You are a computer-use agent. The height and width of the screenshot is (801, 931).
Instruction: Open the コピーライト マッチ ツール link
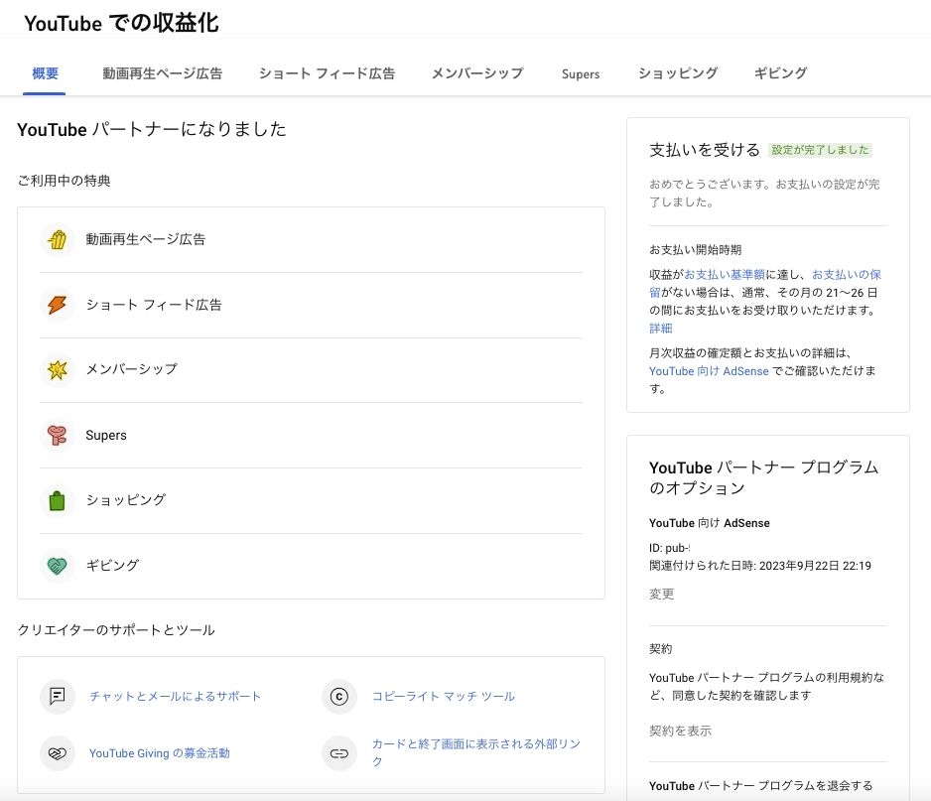443,696
